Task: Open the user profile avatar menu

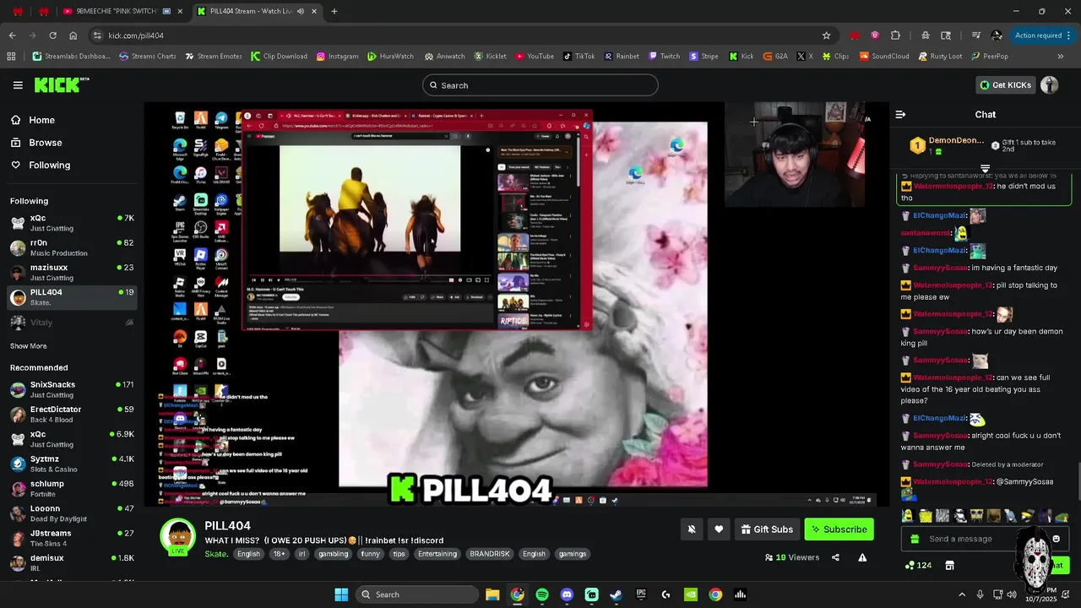Action: pyautogui.click(x=1050, y=85)
